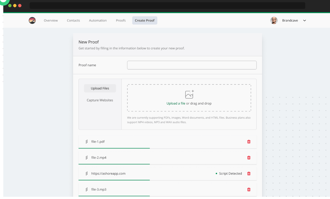The width and height of the screenshot is (330, 199).
Task: Click the yellow window control dot
Action: pos(15,6)
